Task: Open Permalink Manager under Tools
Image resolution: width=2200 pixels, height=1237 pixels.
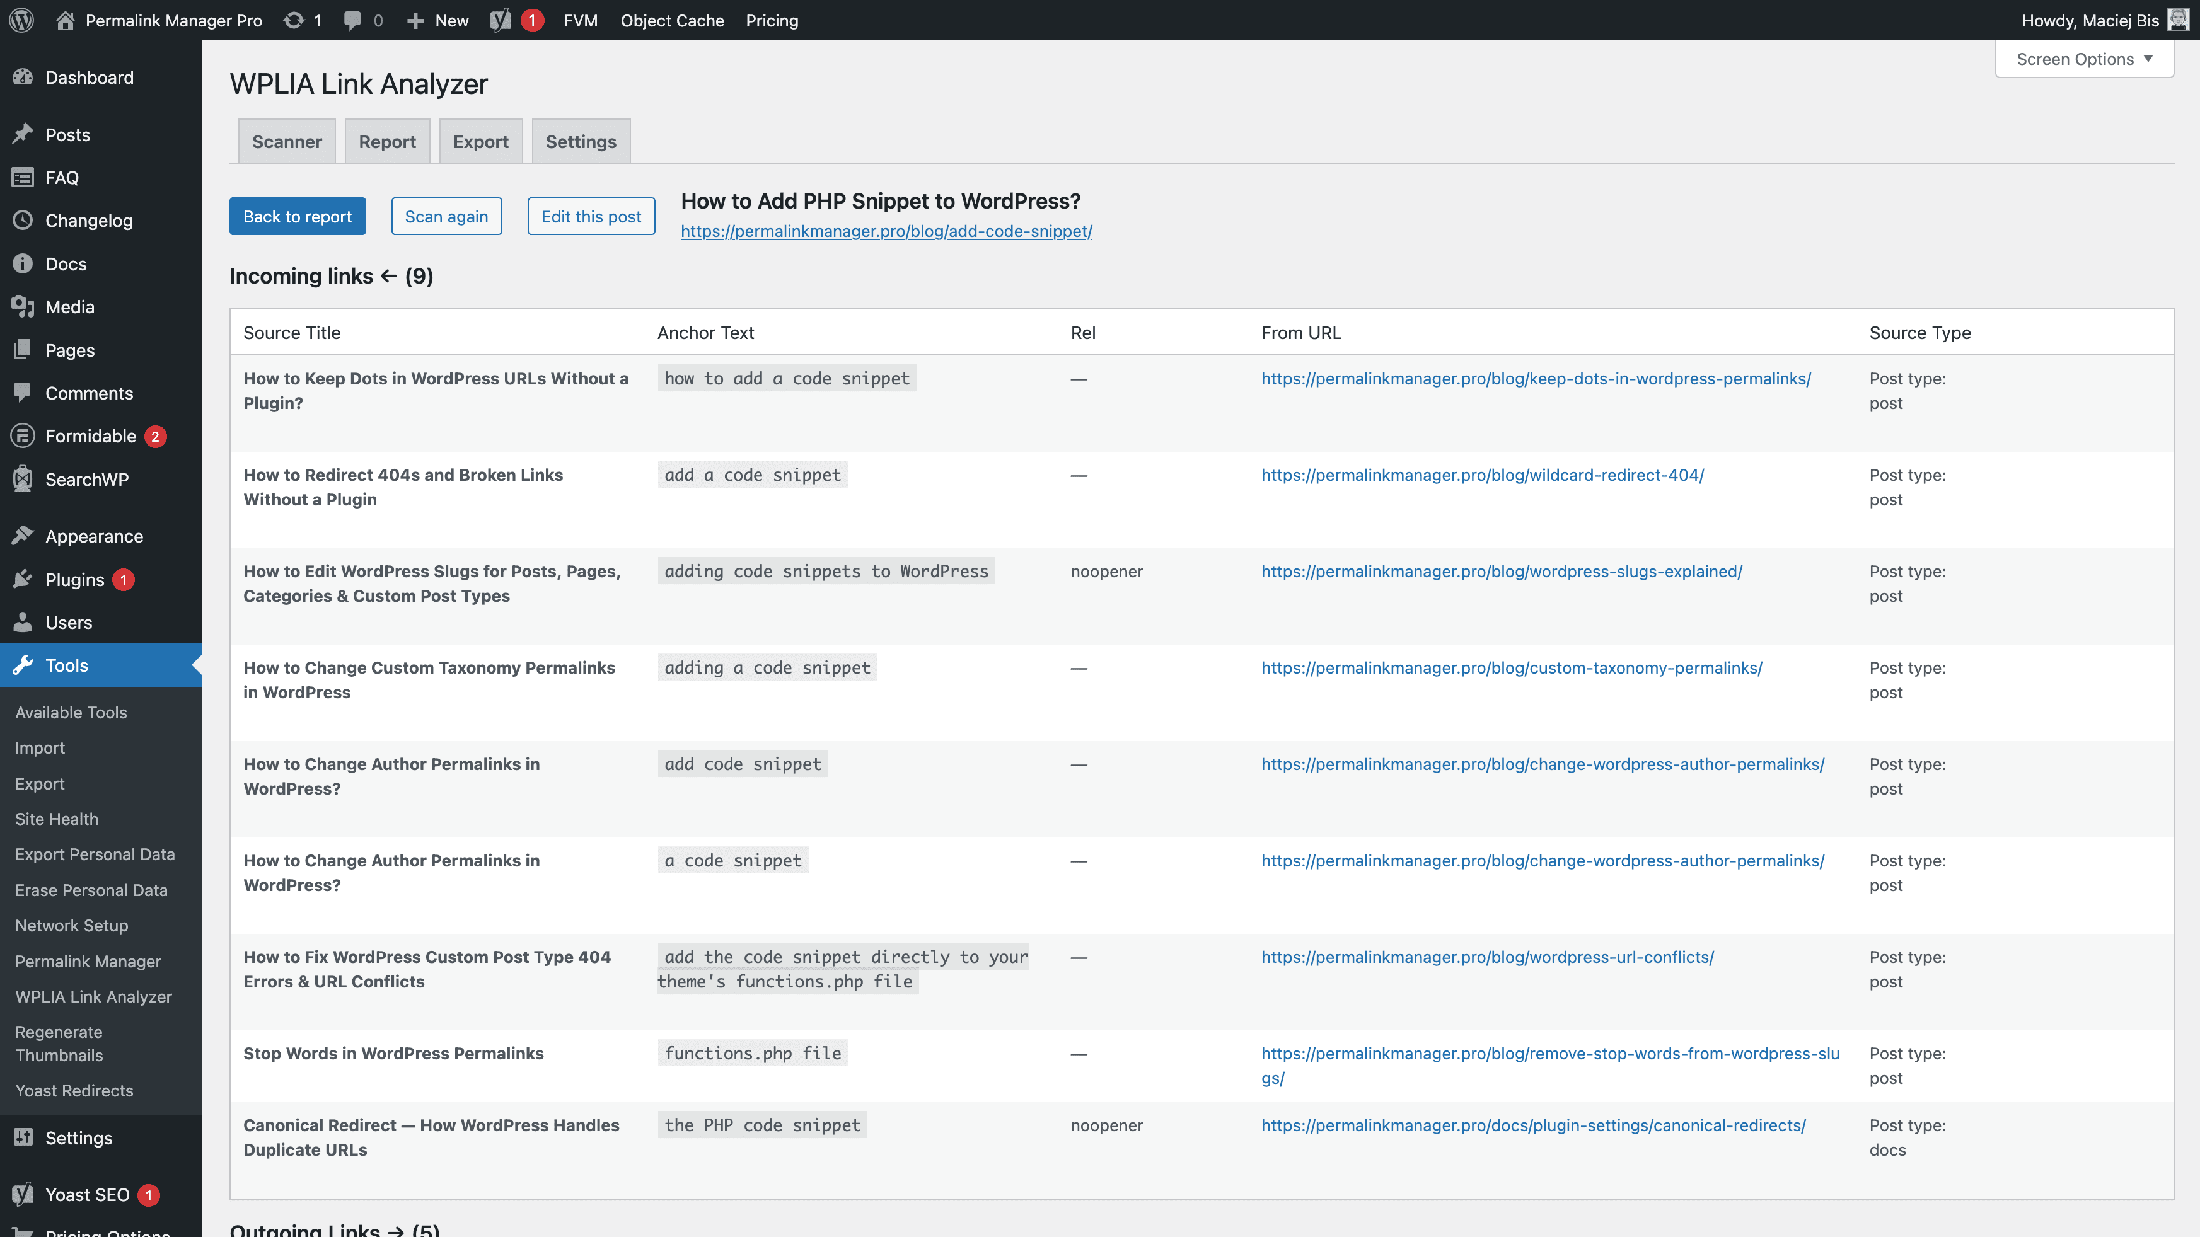Action: 88,961
